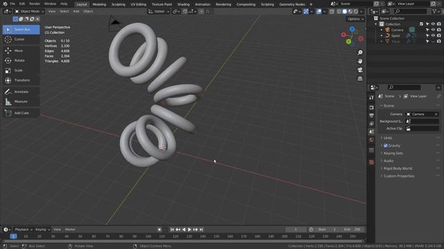This screenshot has width=444, height=249.
Task: Toggle viewport gizmos button
Action: tap(306, 12)
